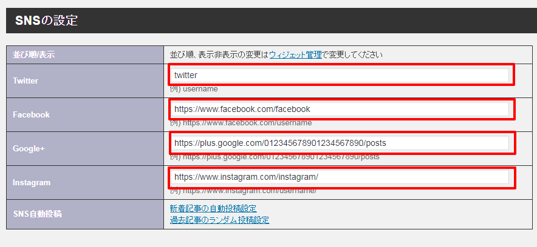Open 新着記事の自動投稿設定 link
Screen dimensions: 537x247
(213, 208)
